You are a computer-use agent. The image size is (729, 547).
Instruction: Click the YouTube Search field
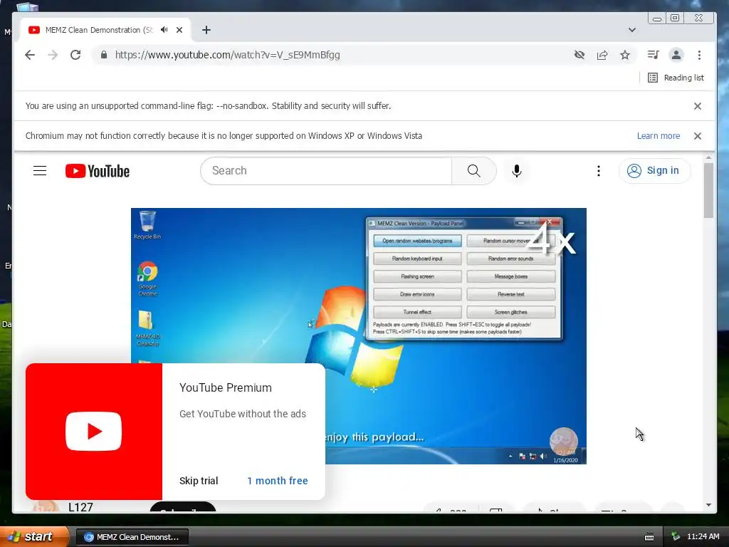point(326,171)
